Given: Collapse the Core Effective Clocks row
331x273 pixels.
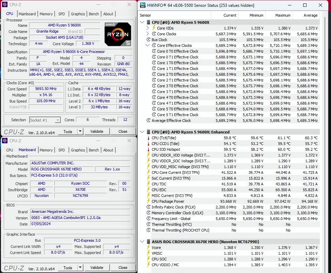Looking at the screenshot, I should [x=148, y=45].
